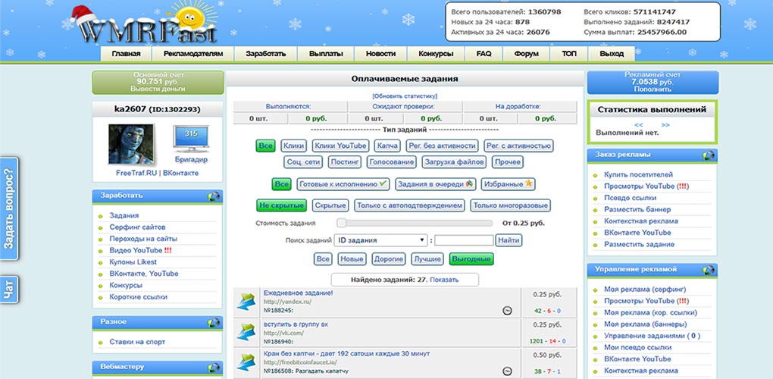Click the task icon beside Ежедневное задание
This screenshot has height=379, width=773.
tap(246, 302)
